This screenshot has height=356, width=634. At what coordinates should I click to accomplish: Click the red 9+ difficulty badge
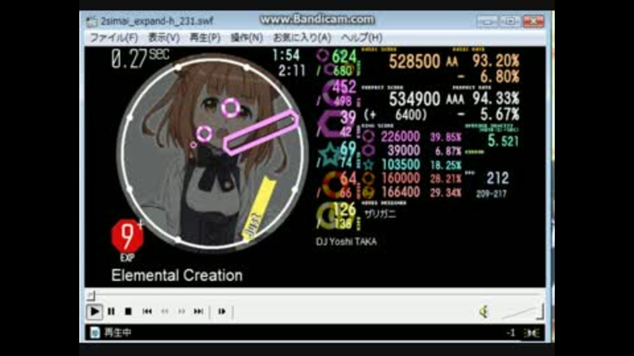pos(127,236)
